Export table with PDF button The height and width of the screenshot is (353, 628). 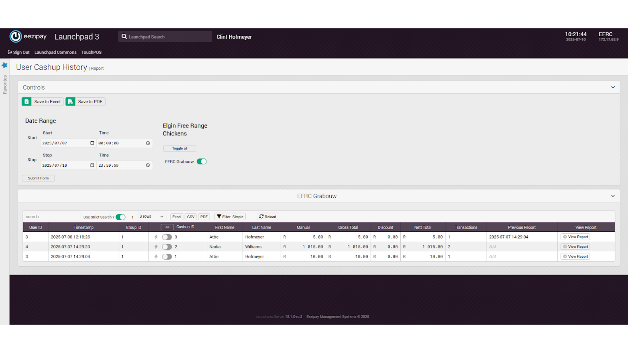click(204, 217)
